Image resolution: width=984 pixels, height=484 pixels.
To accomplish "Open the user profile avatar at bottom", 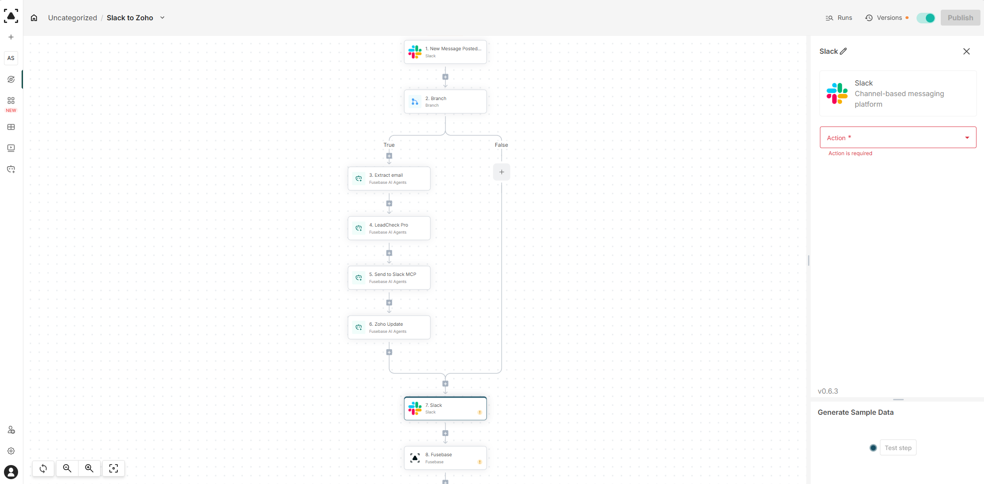I will tap(11, 472).
